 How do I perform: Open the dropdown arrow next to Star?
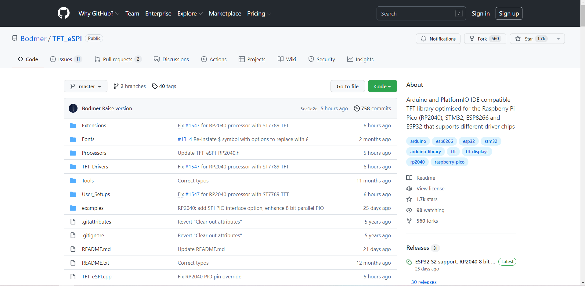558,39
